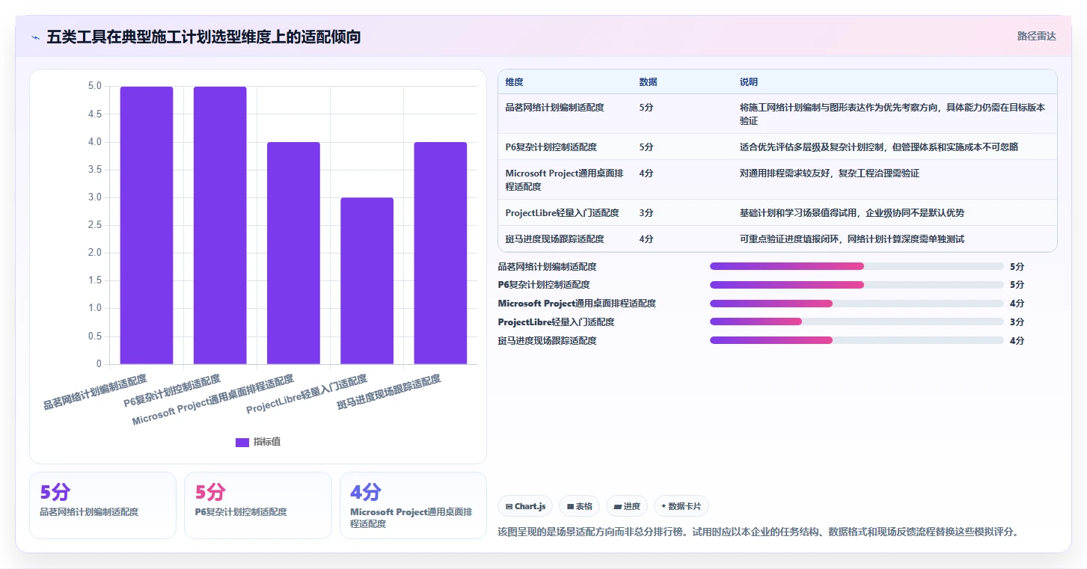Viewport: 1087px width, 569px height.
Task: Click the title 五类工具在典型施工计划选型维度上的适配倾向
Action: 204,37
